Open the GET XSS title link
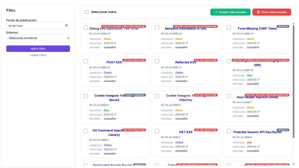Screen dimensions: 299x168 pyautogui.click(x=186, y=132)
